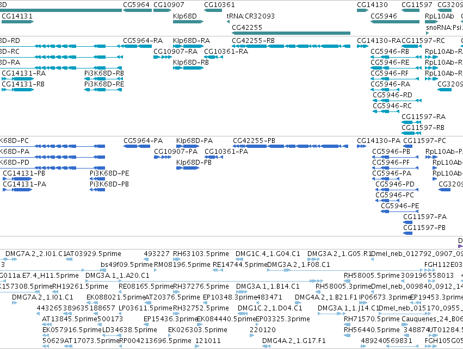This screenshot has width=463, height=349.
Task: Open the DMG3A.1_1.A20.C1 EST label
Action: click(x=117, y=276)
